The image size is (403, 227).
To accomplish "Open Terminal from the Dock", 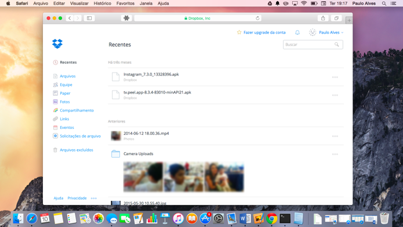I will (x=285, y=219).
